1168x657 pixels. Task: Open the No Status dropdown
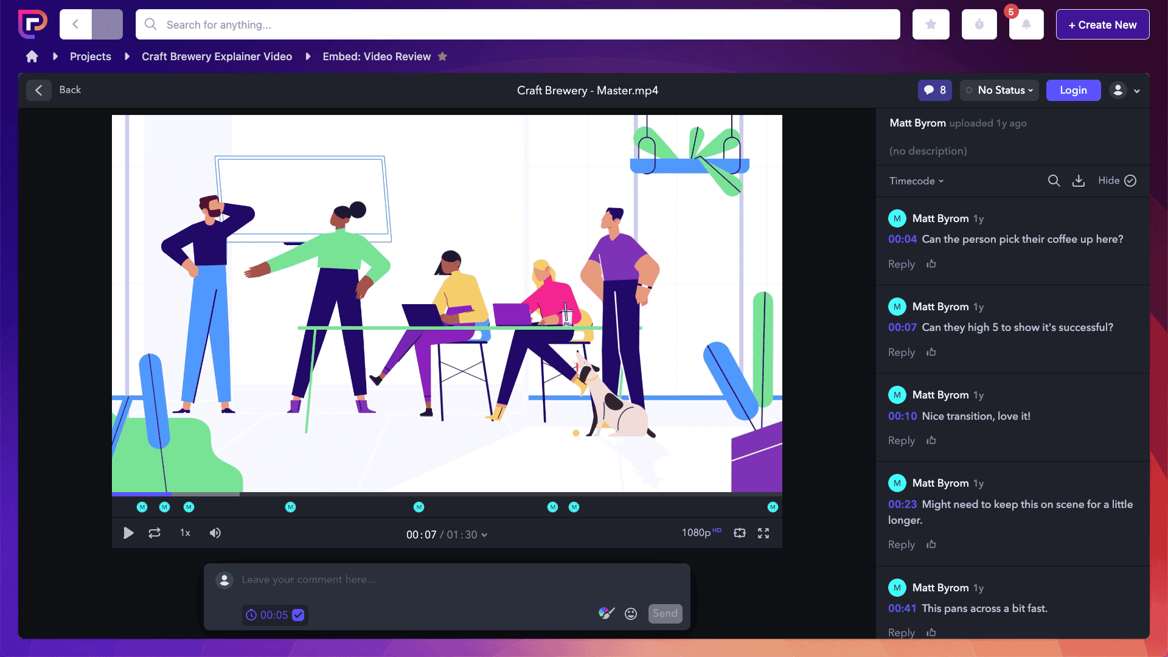tap(999, 90)
